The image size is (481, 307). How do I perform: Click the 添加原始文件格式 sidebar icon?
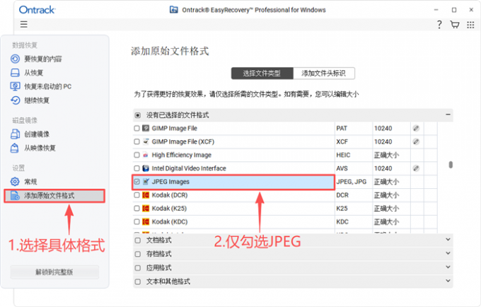click(15, 195)
